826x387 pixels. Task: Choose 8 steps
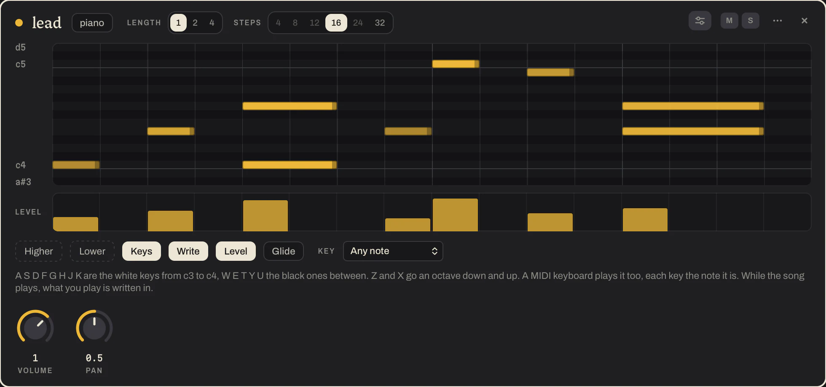[x=295, y=23]
